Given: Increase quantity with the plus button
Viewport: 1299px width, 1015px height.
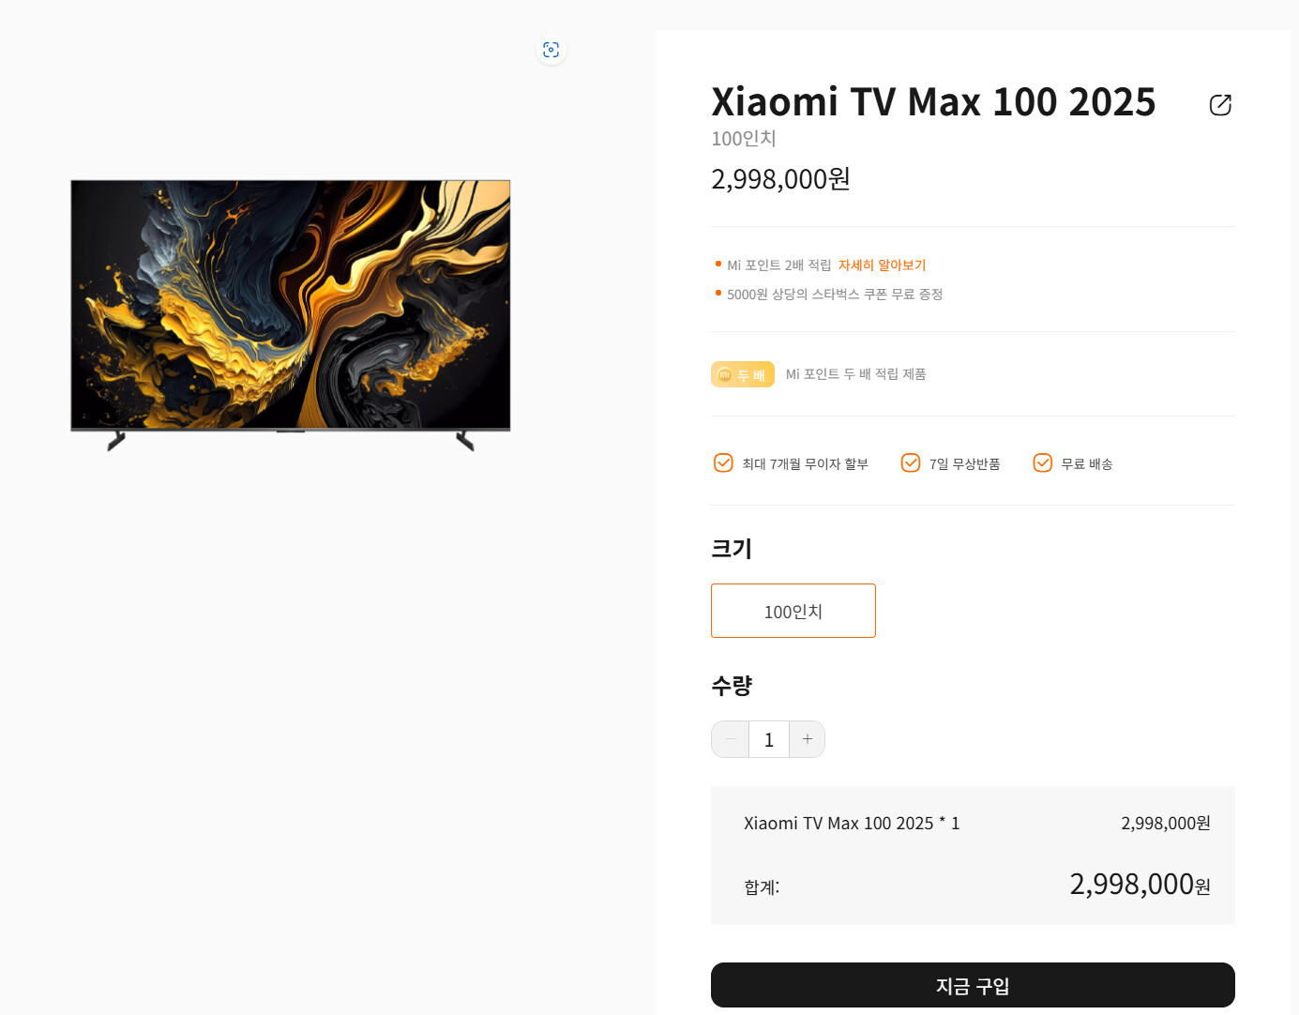Looking at the screenshot, I should tap(808, 739).
